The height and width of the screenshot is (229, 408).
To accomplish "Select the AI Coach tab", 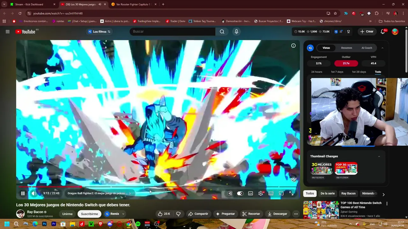I will (x=367, y=48).
